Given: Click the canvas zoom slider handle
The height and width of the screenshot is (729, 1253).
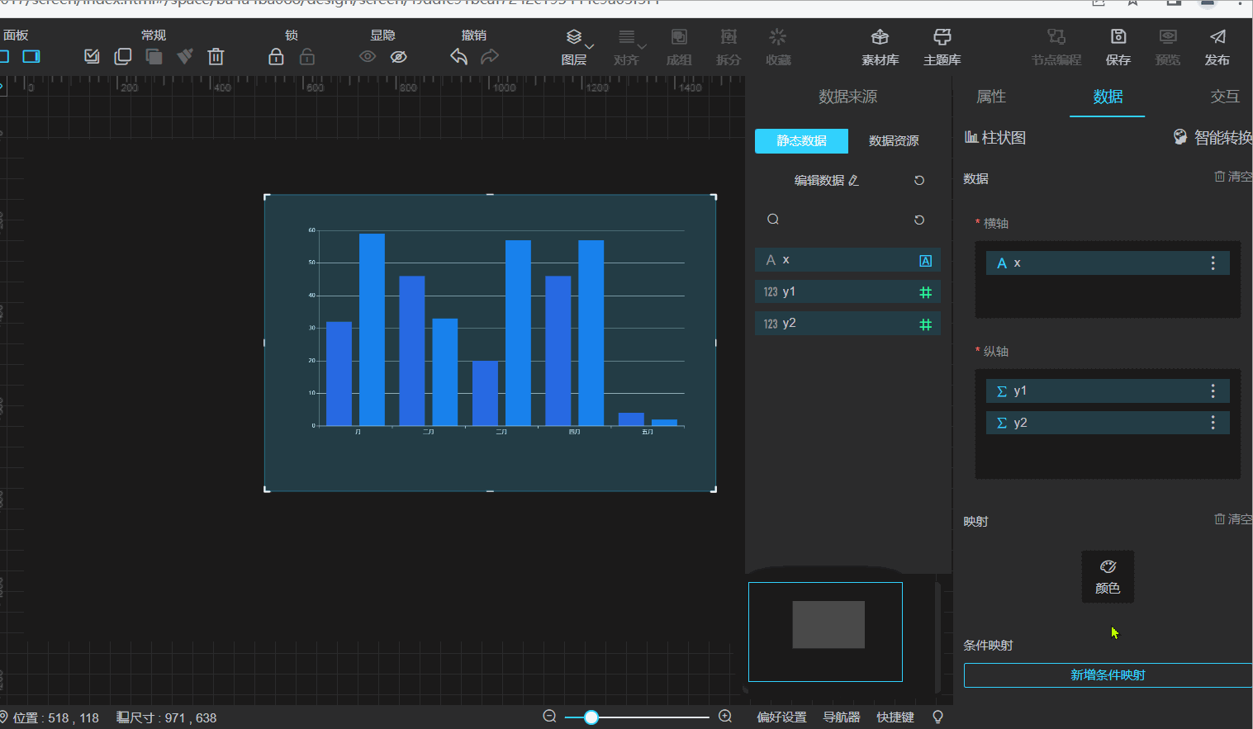Looking at the screenshot, I should tap(591, 717).
